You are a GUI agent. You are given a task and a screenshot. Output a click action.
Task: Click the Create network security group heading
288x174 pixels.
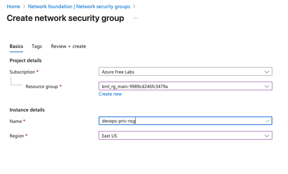click(x=65, y=18)
